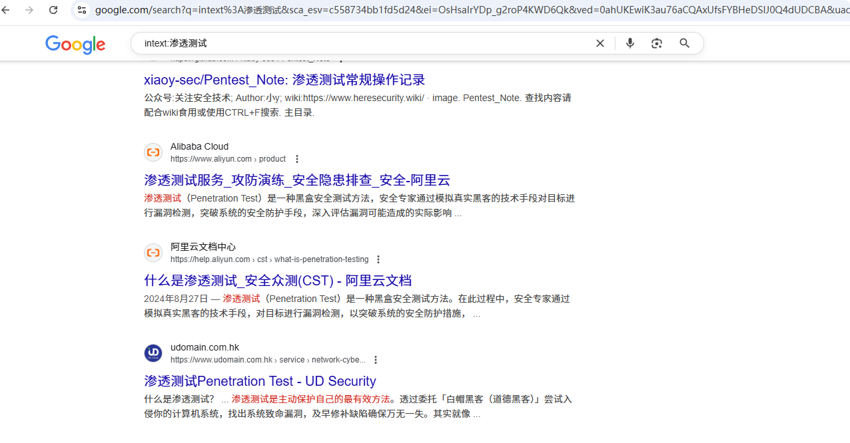
Task: Start voice search with microphone icon
Action: click(630, 43)
